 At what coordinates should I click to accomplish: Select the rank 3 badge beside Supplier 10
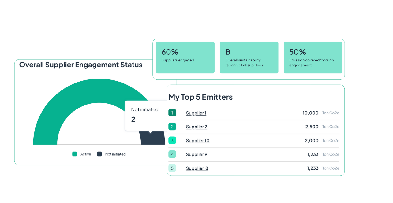(x=172, y=140)
